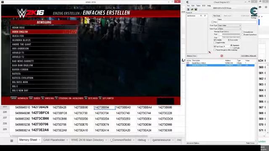This screenshot has height=151, width=269.
Task: Click the WWE 2K16 logo
Action: [31, 13]
